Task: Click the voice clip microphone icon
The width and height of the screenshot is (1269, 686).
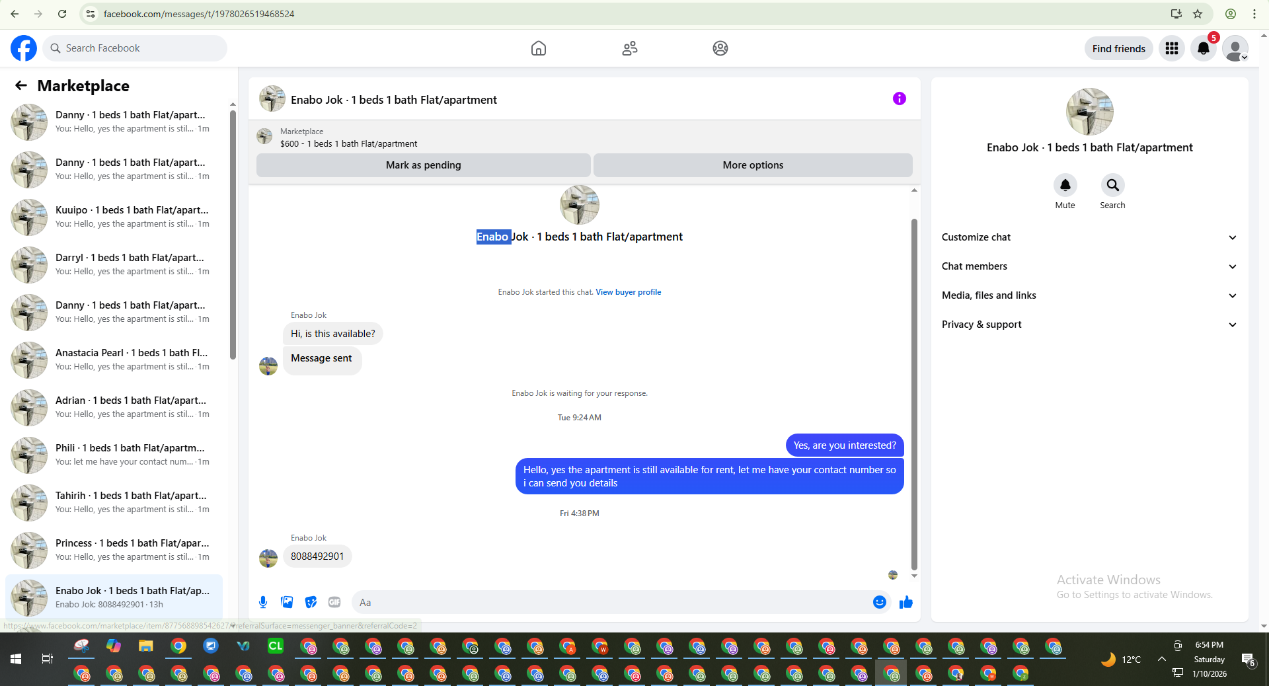Action: (x=263, y=602)
